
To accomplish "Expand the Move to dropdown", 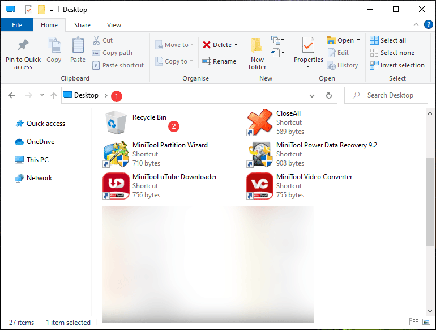I will point(192,45).
